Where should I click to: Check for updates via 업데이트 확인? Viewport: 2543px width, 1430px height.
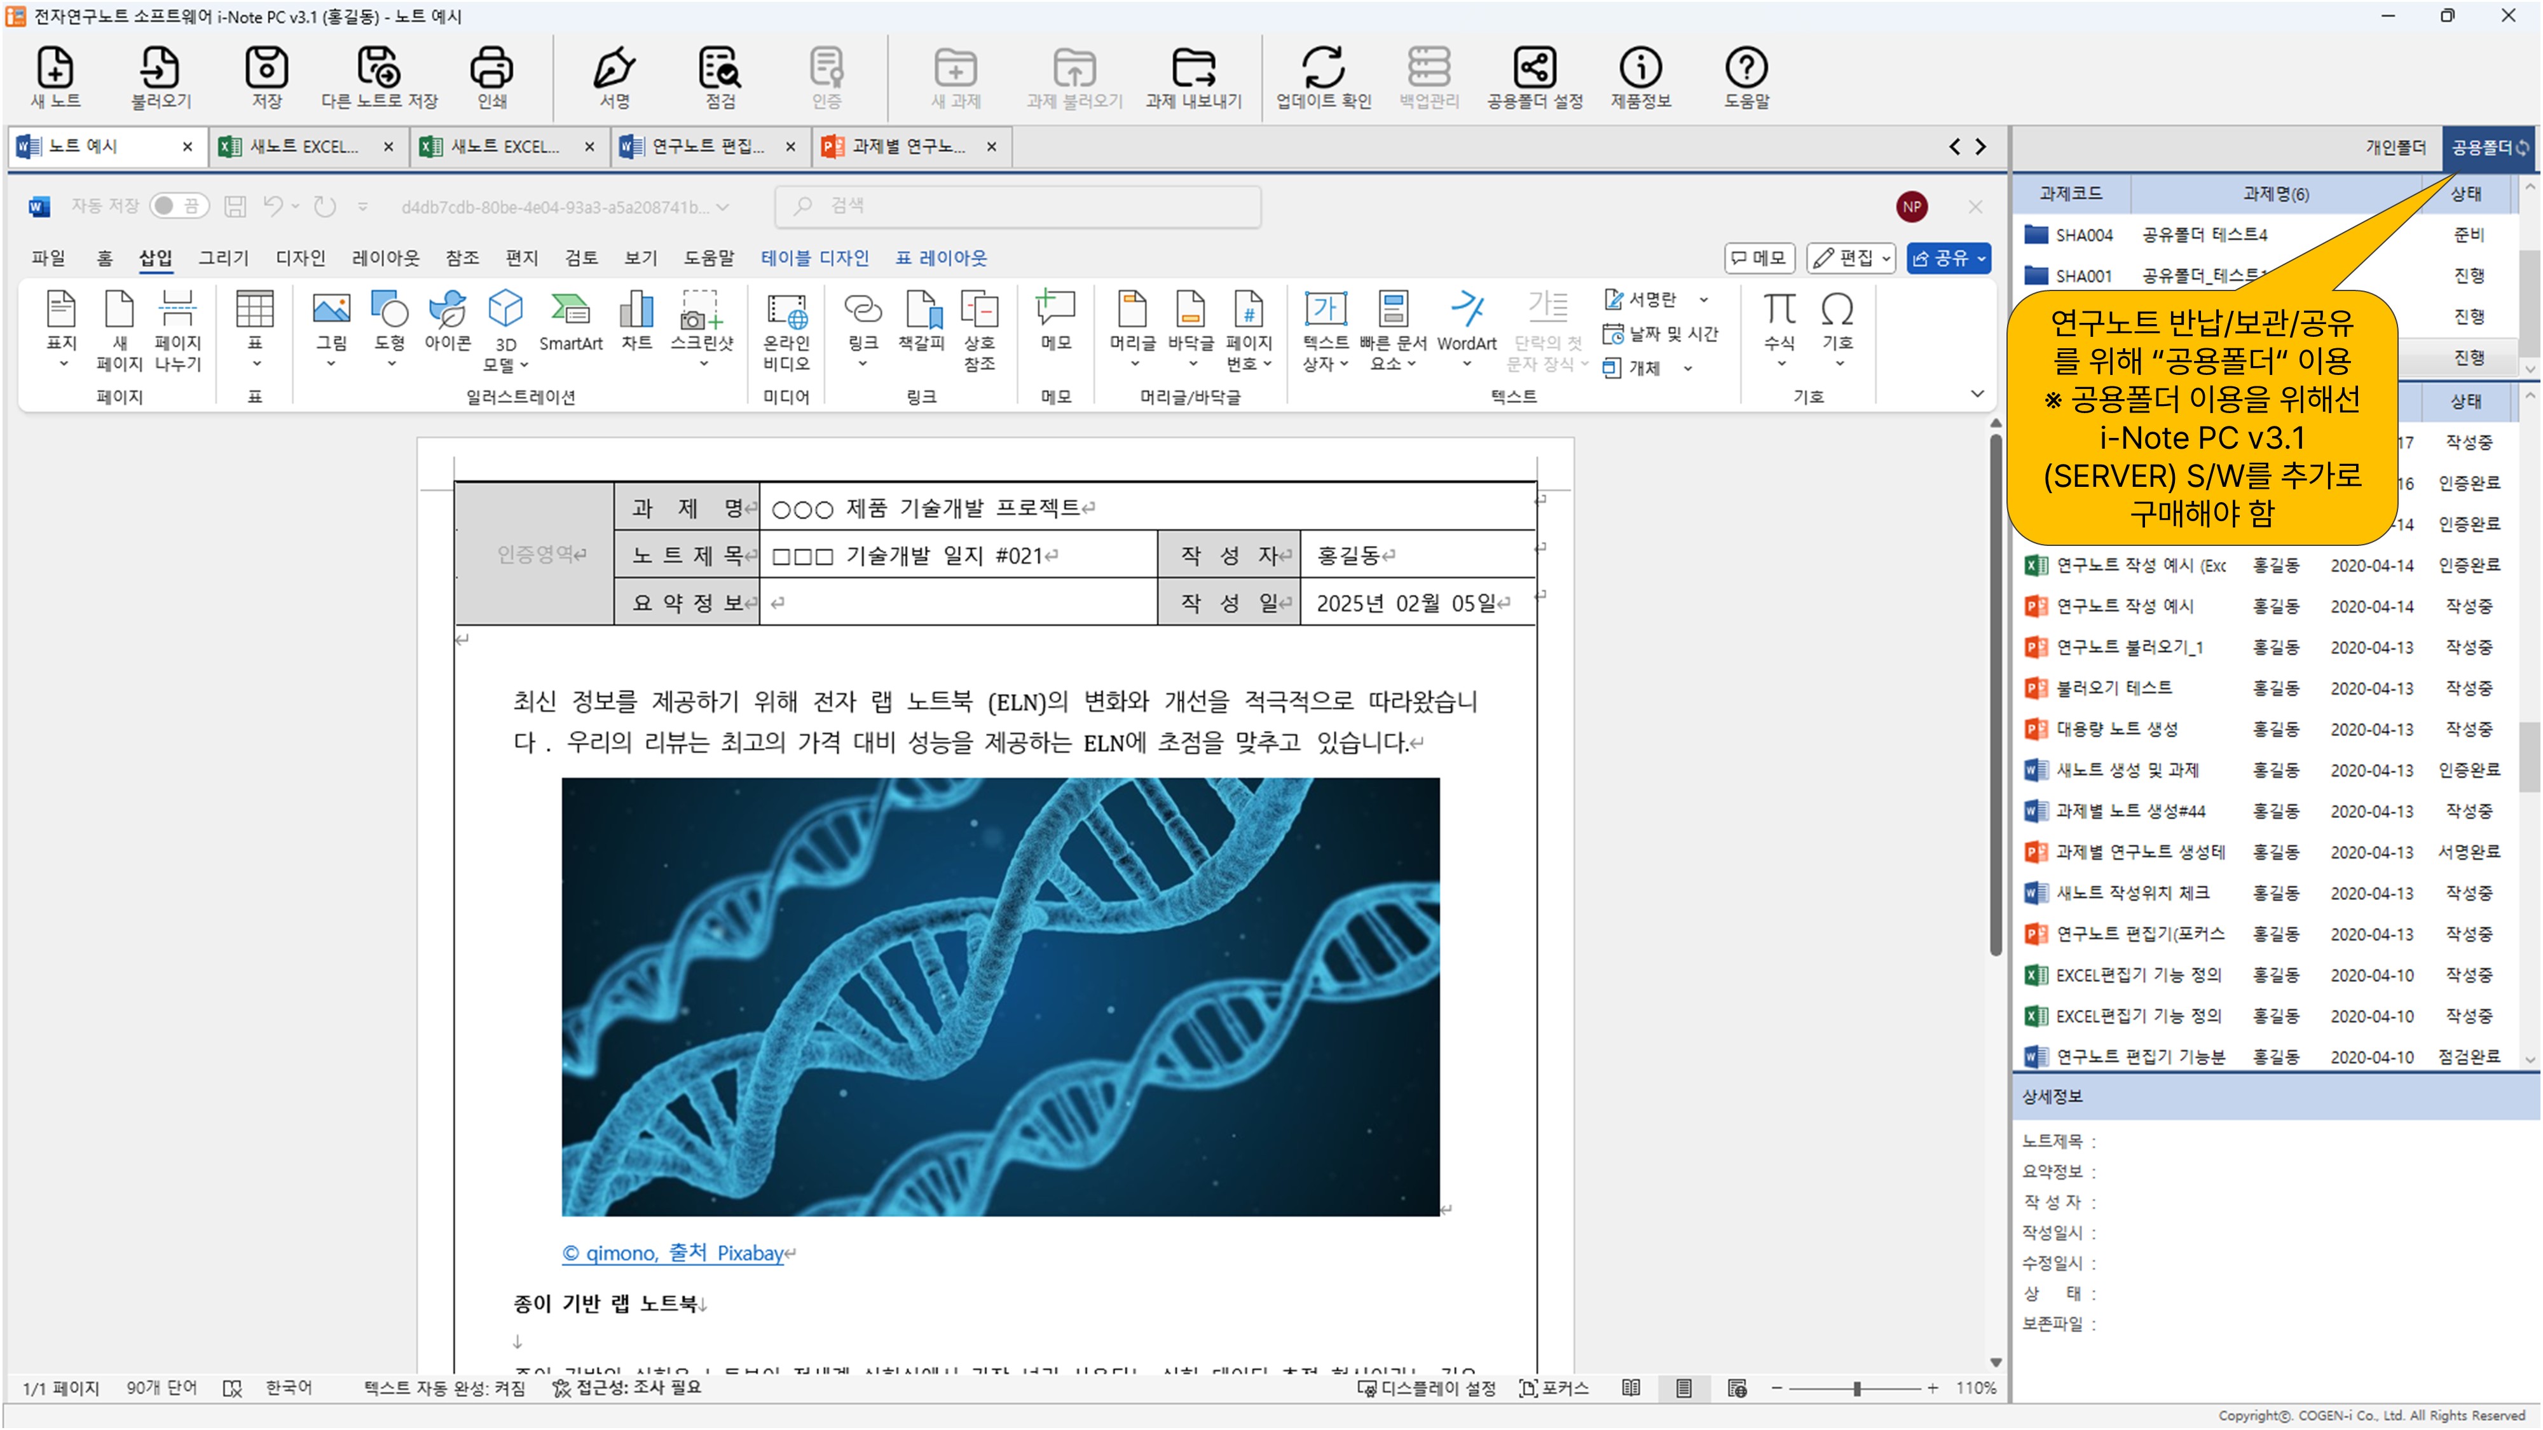point(1324,77)
